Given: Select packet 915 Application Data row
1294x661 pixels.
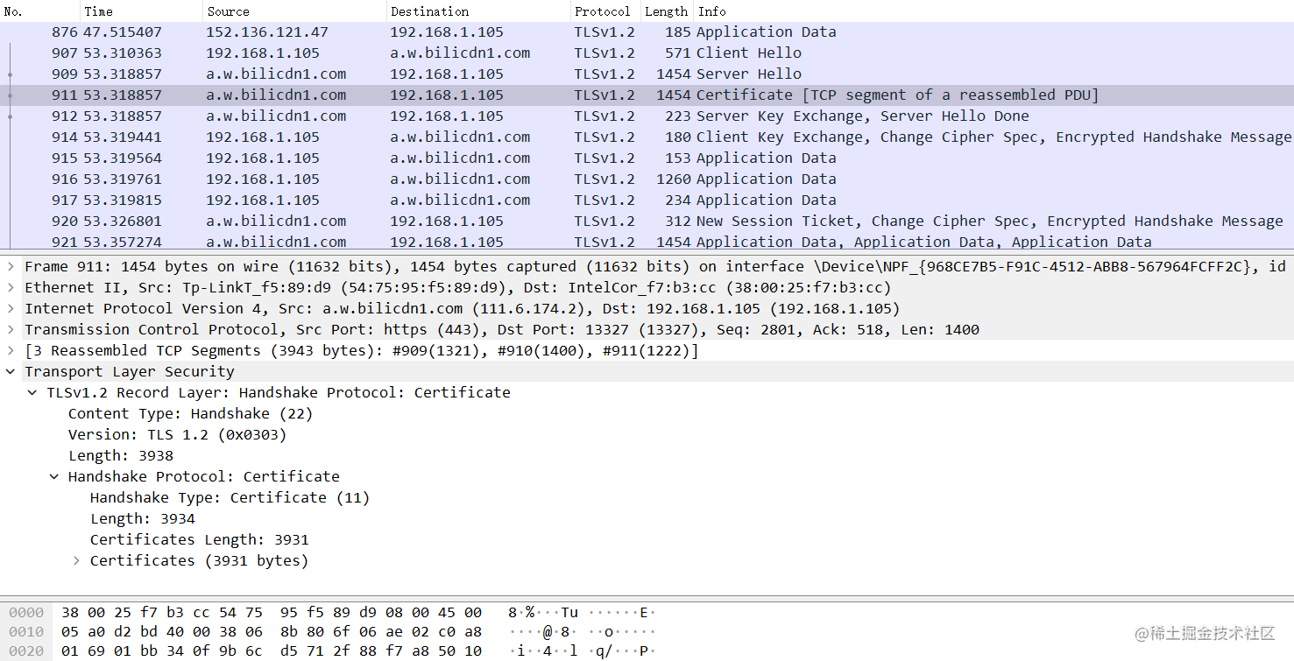Looking at the screenshot, I should (x=647, y=158).
